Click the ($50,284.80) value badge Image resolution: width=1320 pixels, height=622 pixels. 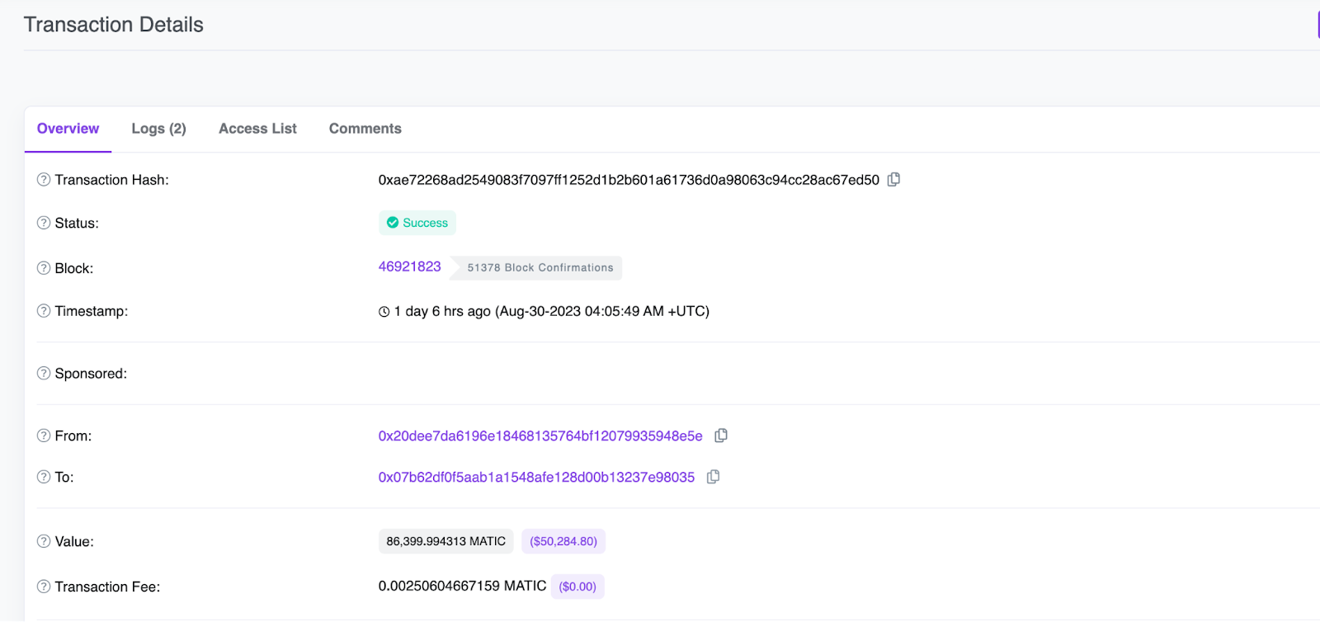pyautogui.click(x=563, y=541)
